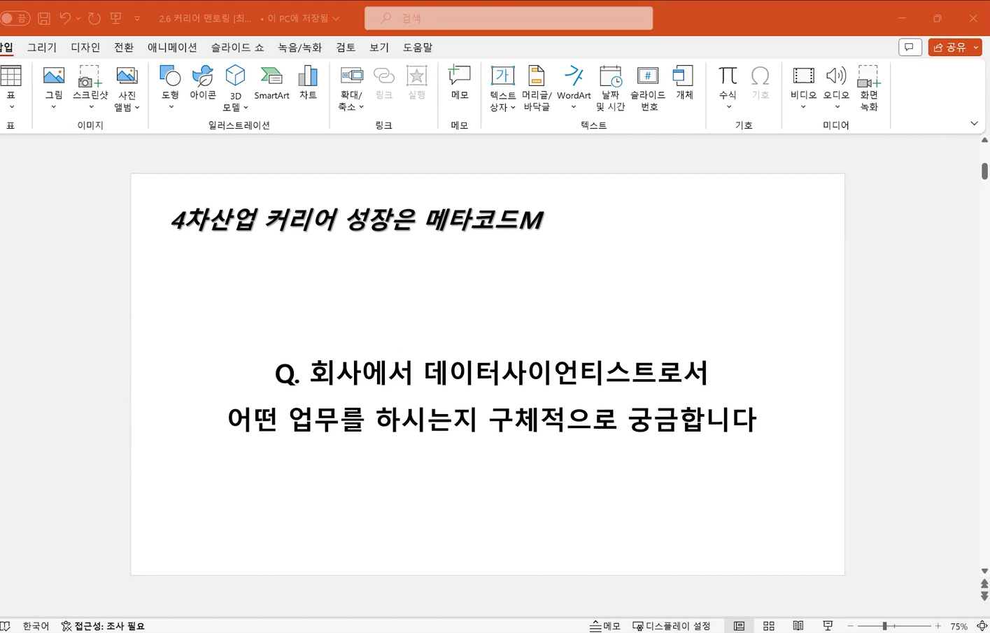Screen dimensions: 990x633
Task: Toggle 메모 notes pane in status bar
Action: (604, 626)
